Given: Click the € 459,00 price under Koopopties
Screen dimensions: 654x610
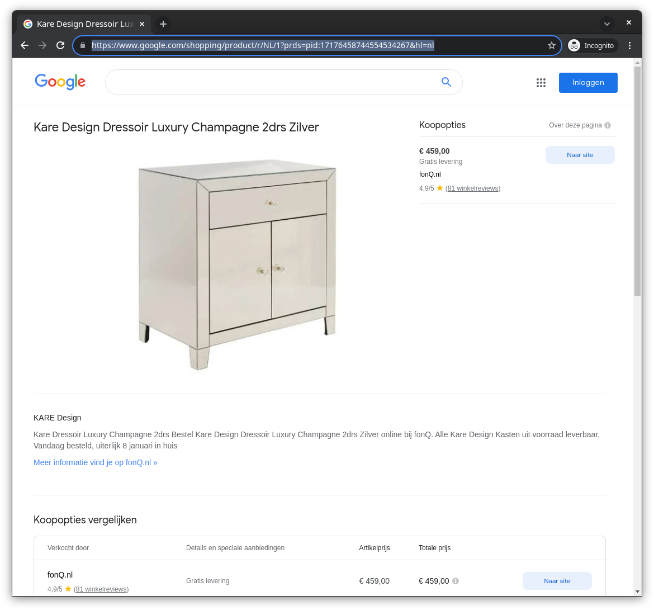Looking at the screenshot, I should pos(434,151).
